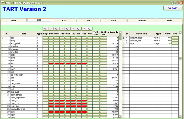Select the claim_contact table name
Viewport: 184px width, 119px height.
pos(17,95)
